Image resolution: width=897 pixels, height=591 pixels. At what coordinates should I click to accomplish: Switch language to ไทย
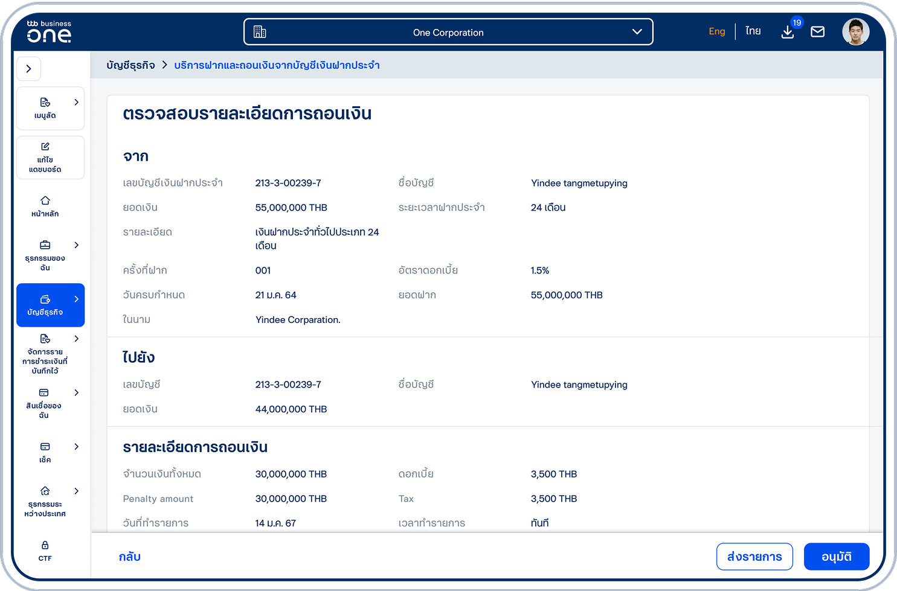point(753,31)
